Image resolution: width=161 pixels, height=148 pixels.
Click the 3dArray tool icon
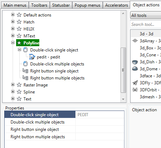point(135,41)
